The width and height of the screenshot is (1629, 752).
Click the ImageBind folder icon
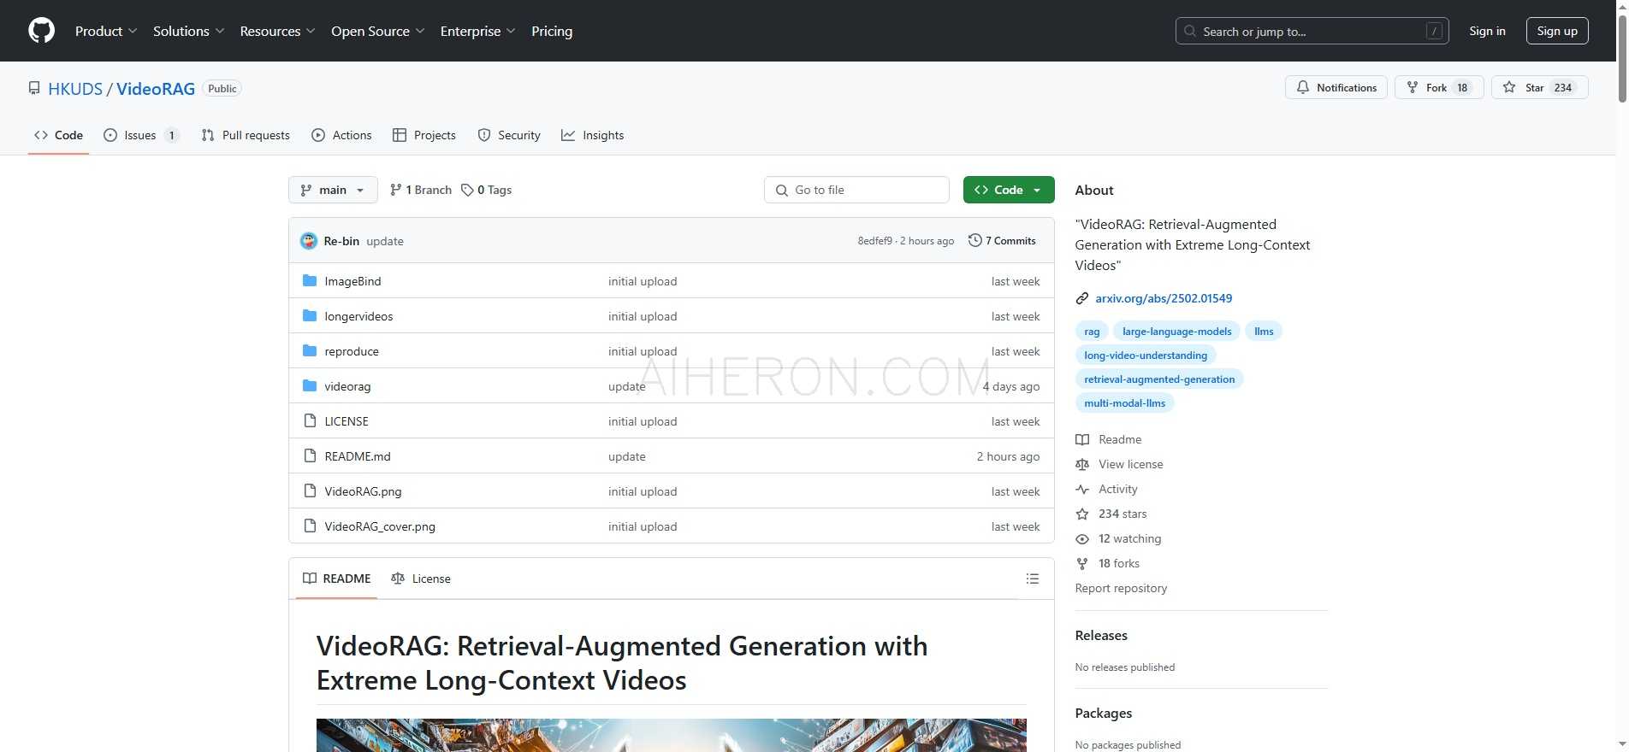point(310,281)
